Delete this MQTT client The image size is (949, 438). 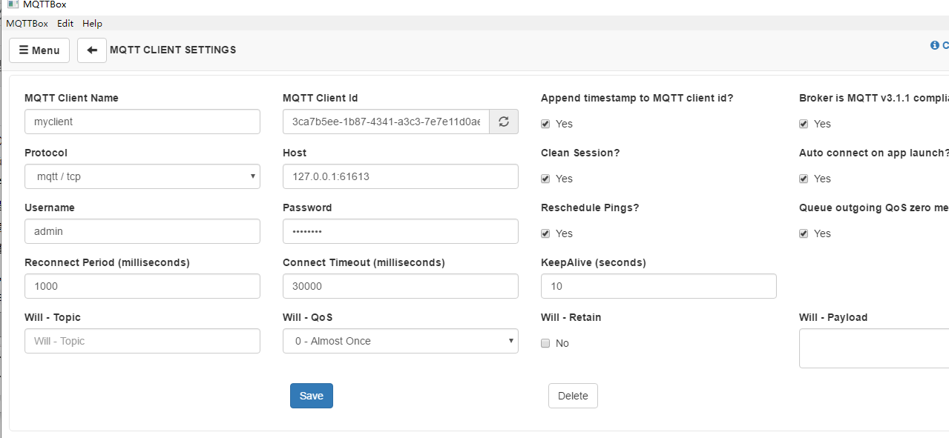point(573,395)
